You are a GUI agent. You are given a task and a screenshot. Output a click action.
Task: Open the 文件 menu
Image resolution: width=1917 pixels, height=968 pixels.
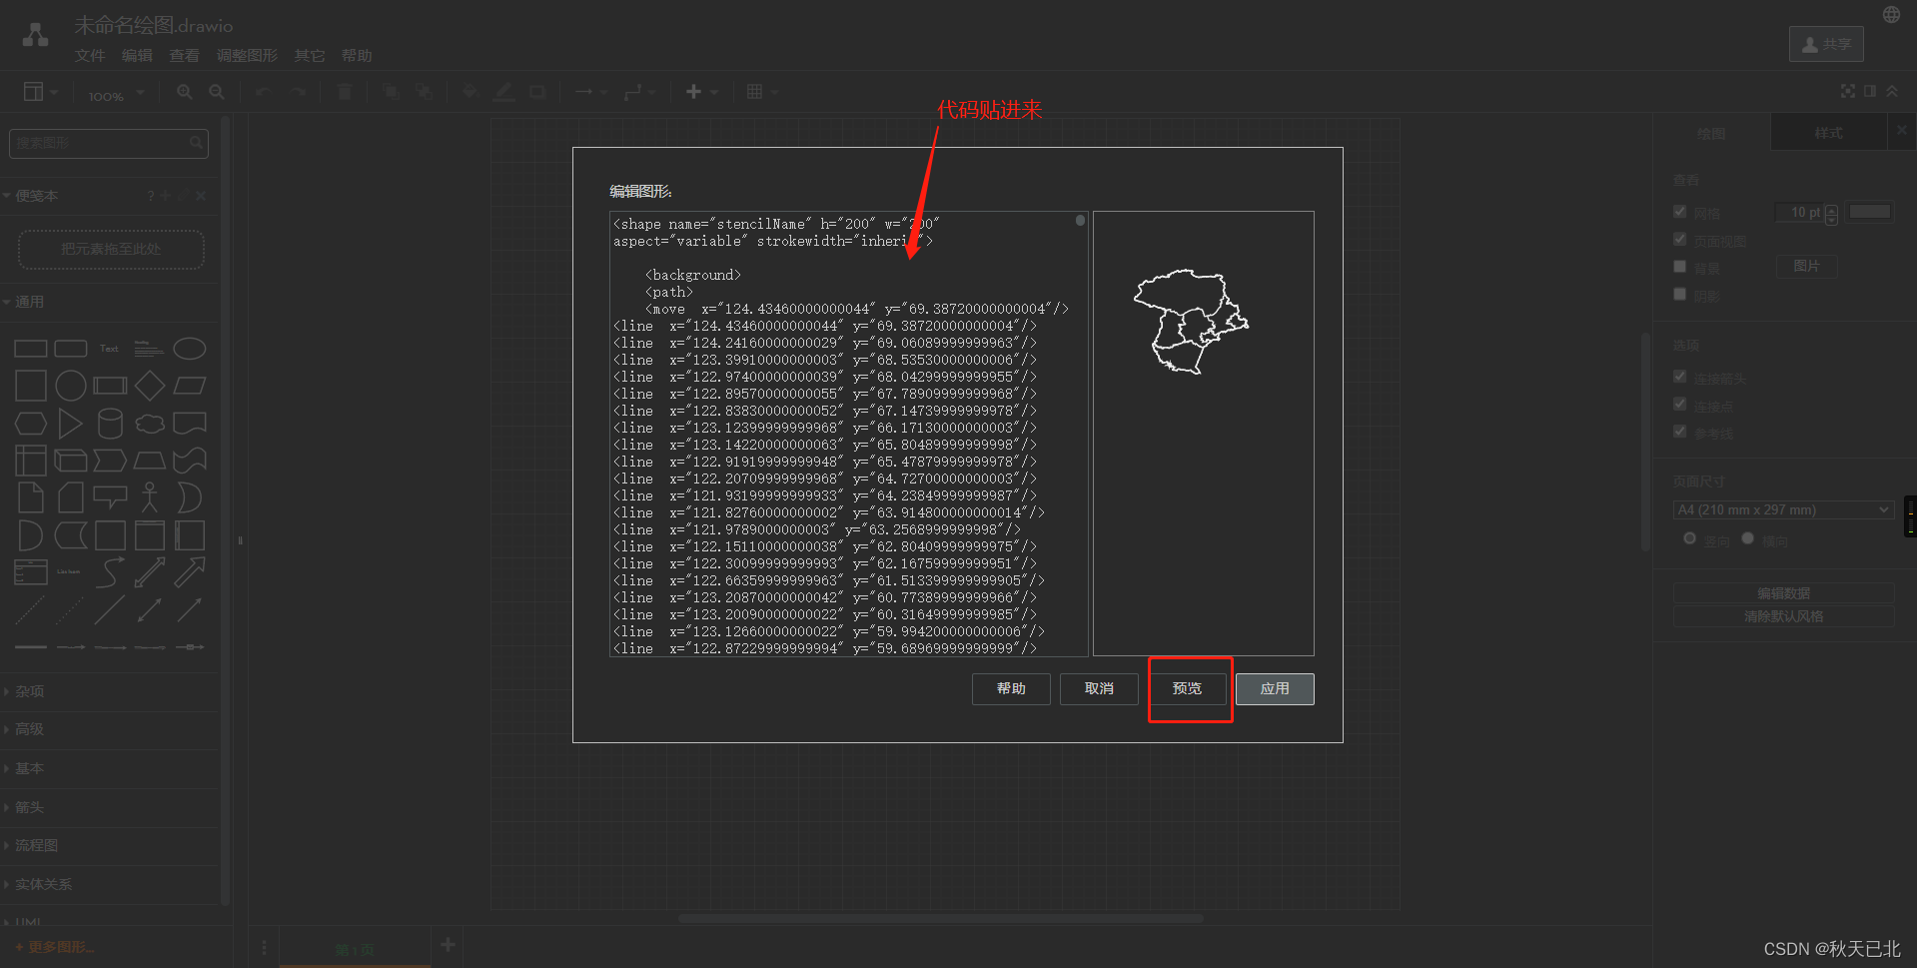89,55
